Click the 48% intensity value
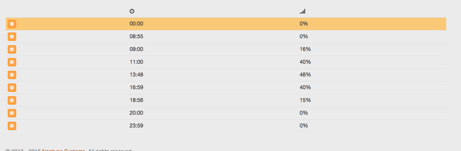 tap(305, 75)
